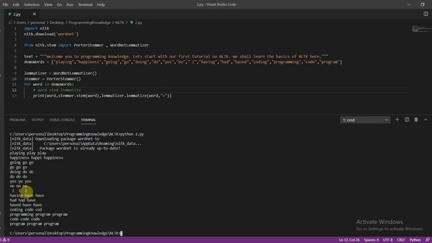This screenshot has width=432, height=243.
Task: Open the Run menu
Action: click(x=70, y=5)
